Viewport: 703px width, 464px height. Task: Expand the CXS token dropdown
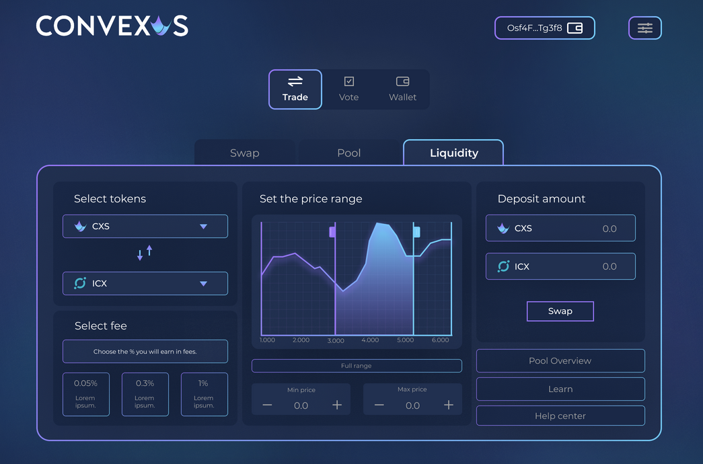pos(203,227)
